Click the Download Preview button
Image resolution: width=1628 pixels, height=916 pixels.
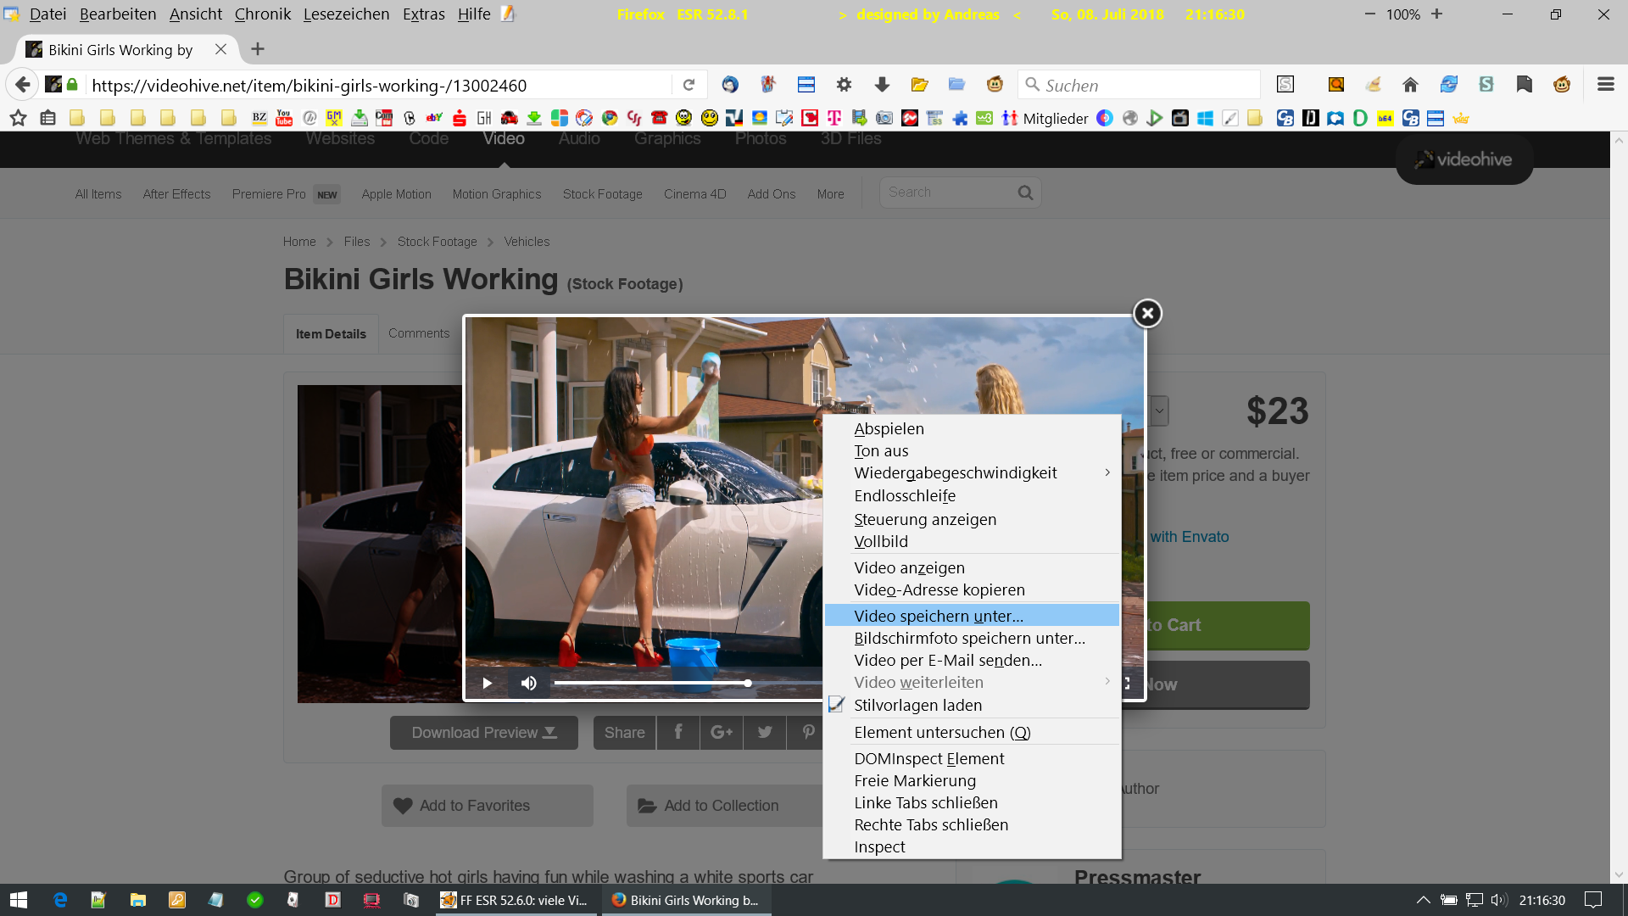tap(483, 733)
